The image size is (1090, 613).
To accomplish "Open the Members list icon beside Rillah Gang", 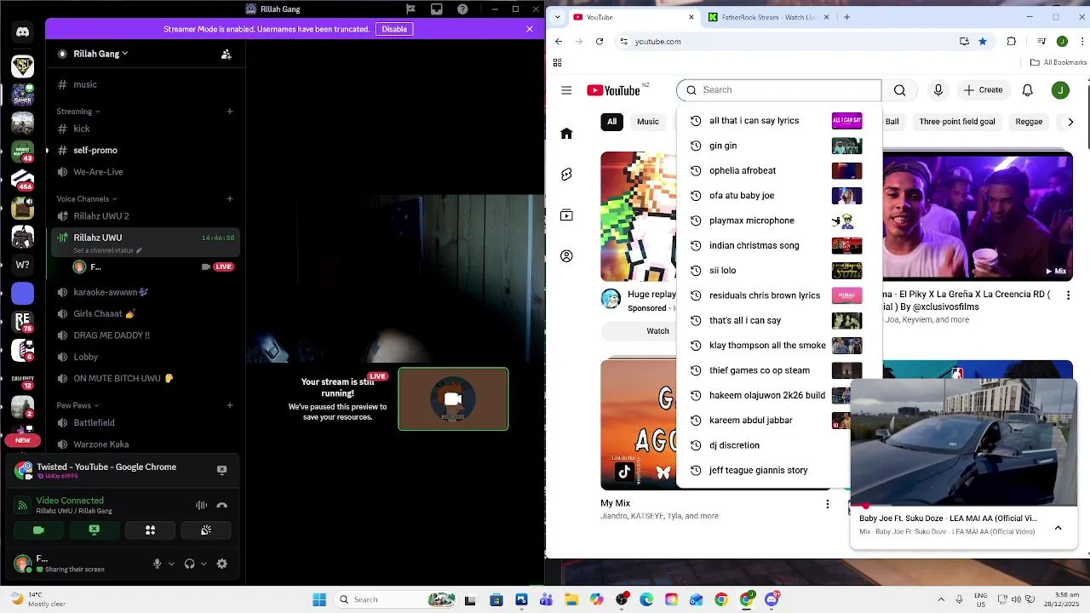I will click(x=226, y=54).
